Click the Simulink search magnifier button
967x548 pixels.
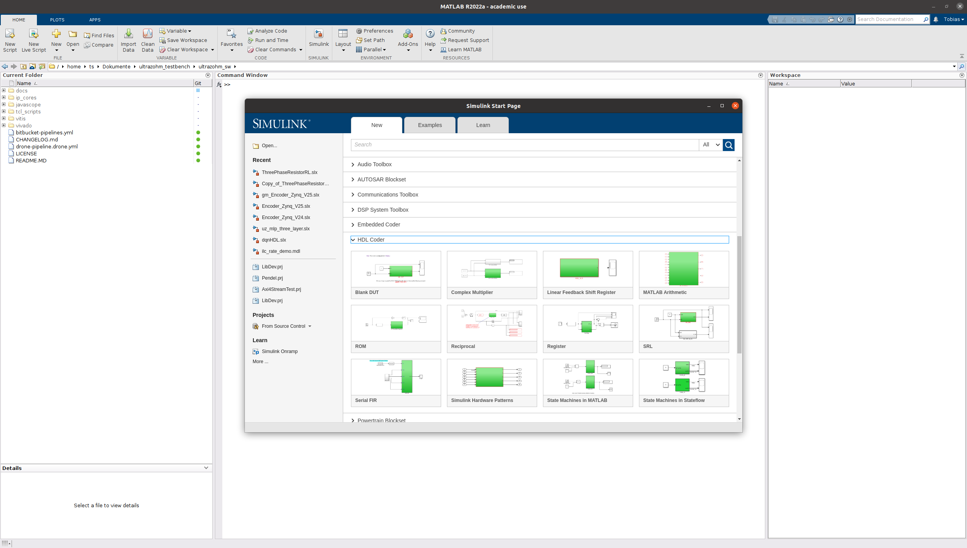[729, 145]
